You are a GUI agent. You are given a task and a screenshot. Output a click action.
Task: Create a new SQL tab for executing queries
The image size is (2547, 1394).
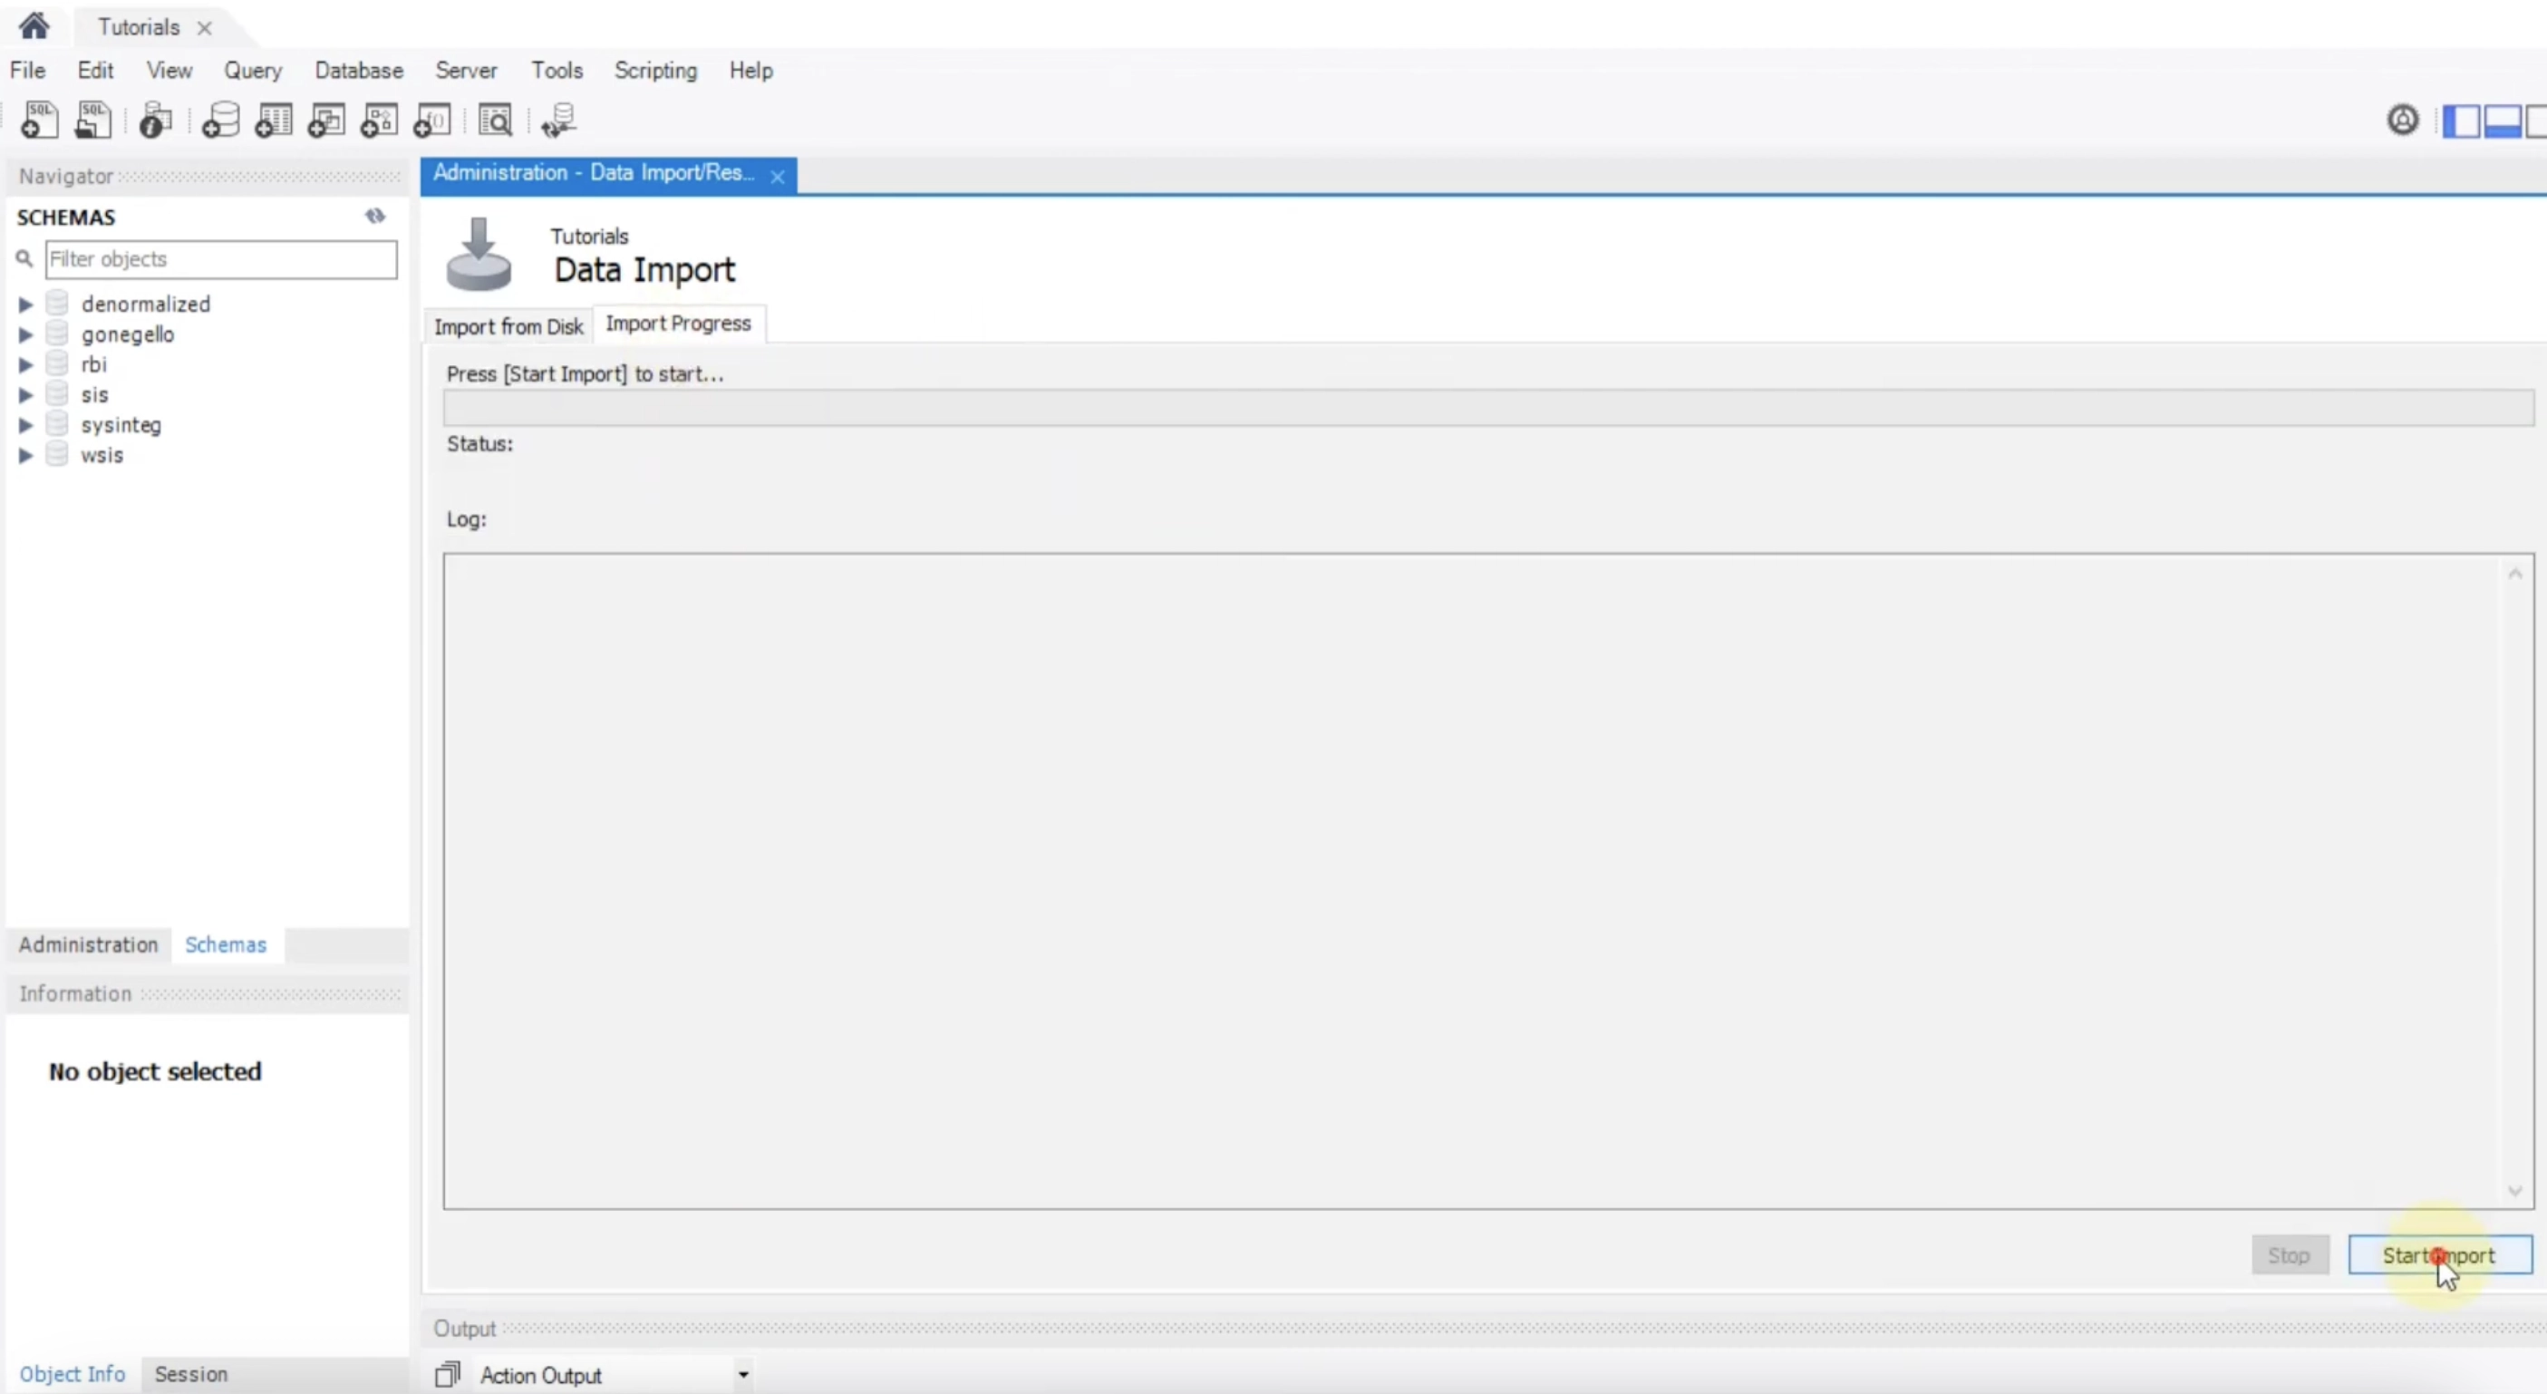pos(39,120)
